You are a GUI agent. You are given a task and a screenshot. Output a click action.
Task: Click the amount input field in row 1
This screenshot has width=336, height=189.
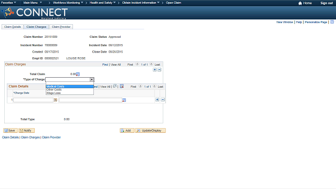click(90, 100)
